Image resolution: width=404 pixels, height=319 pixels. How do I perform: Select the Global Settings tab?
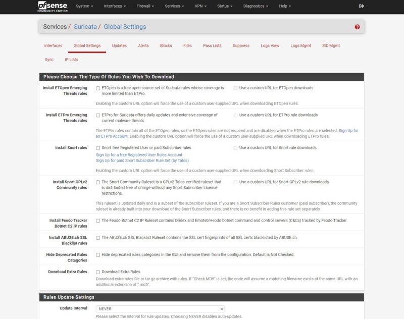click(87, 45)
